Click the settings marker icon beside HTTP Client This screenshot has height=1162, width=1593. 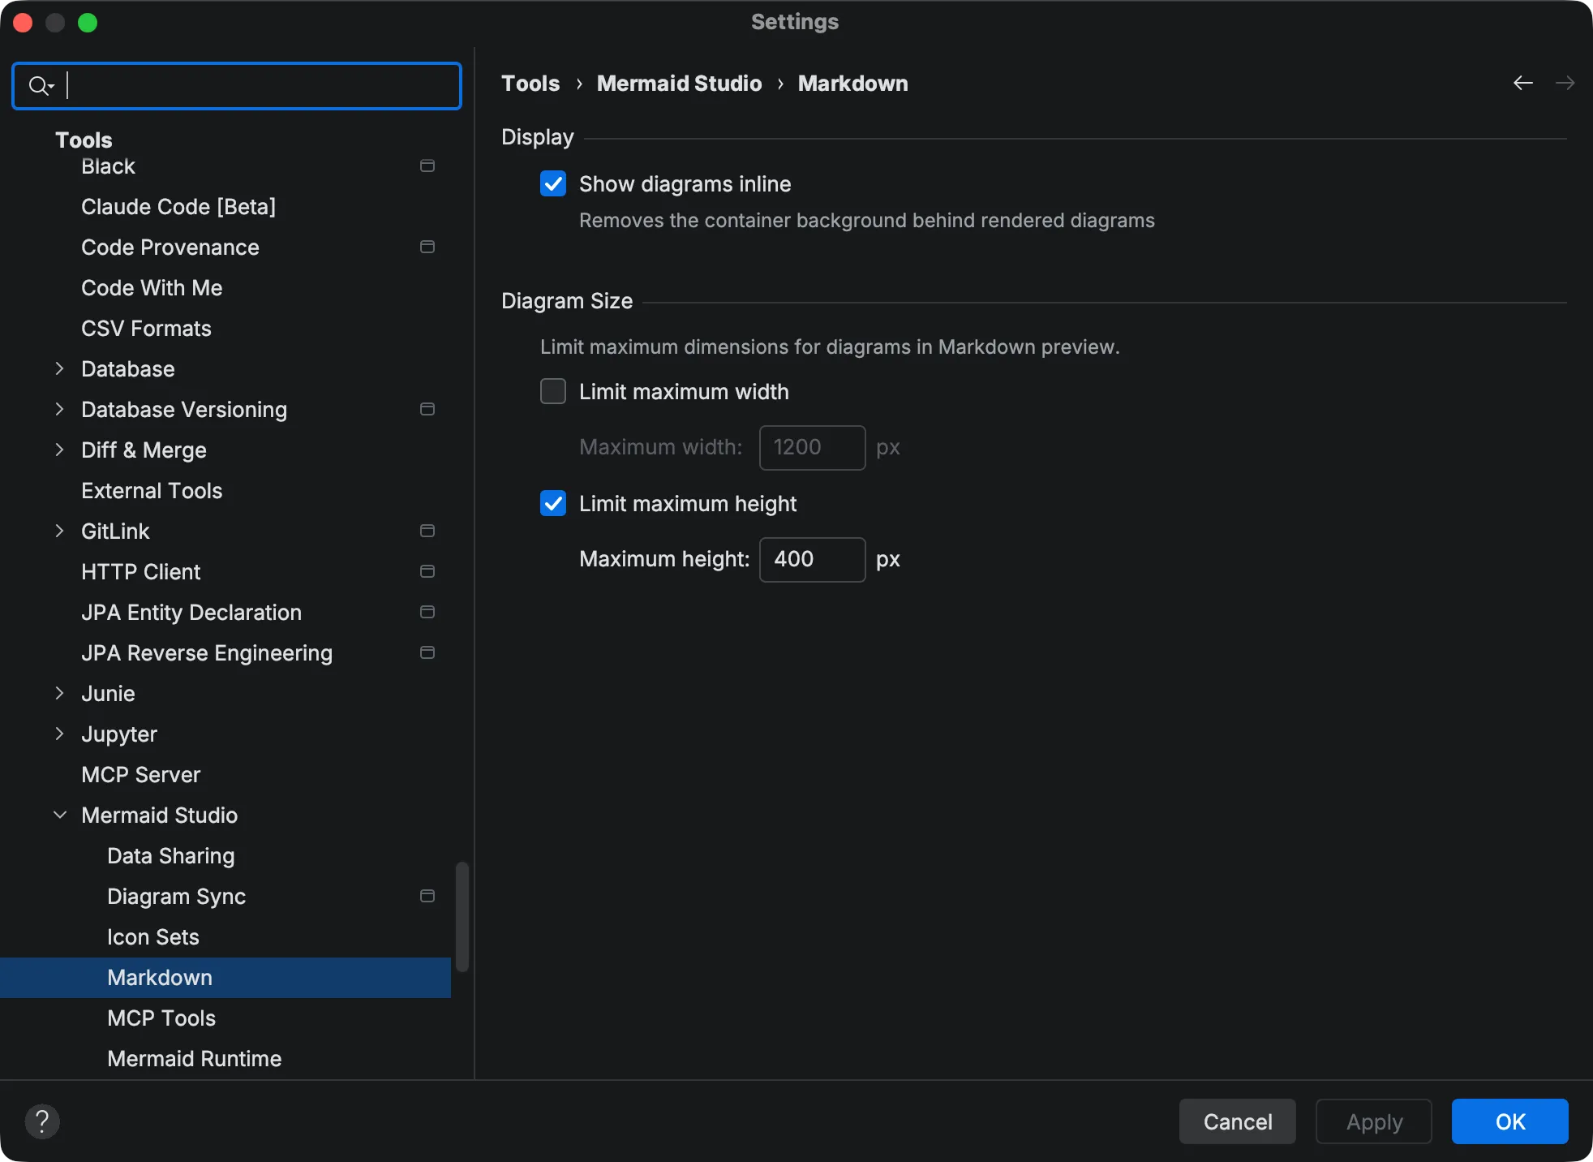click(x=427, y=571)
